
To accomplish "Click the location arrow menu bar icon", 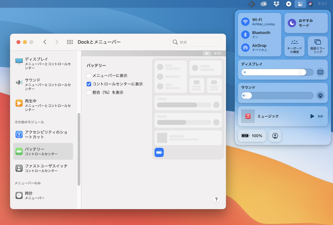I will click(288, 4).
